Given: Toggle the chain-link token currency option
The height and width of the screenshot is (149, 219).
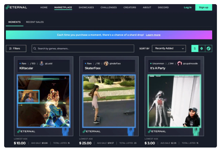Looking at the screenshot, I should (209, 48).
